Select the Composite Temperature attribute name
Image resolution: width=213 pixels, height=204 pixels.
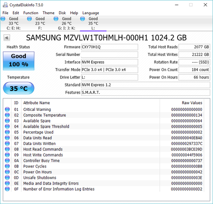(44, 115)
